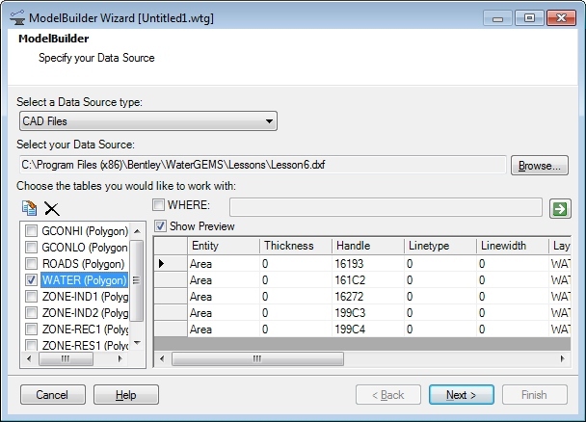Screen dimensions: 586x422
Task: Select the WATER (Polygon) table name
Action: click(84, 280)
